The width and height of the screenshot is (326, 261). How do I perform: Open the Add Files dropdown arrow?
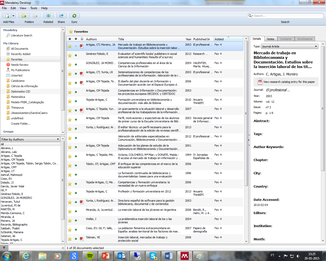tap(13, 16)
